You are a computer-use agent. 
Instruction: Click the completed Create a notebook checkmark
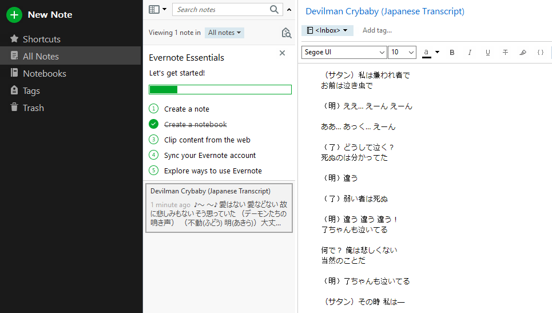point(153,124)
